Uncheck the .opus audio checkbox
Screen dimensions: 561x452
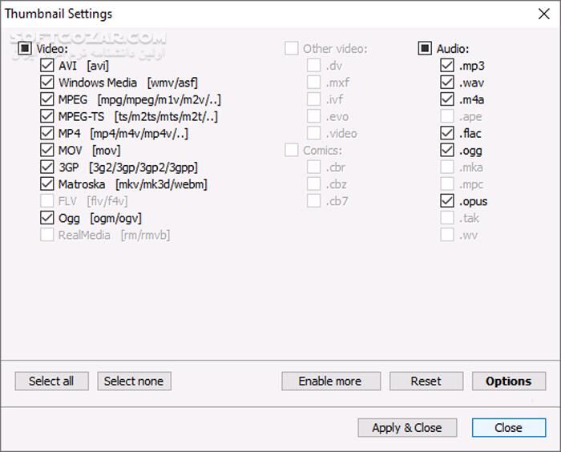(x=446, y=201)
